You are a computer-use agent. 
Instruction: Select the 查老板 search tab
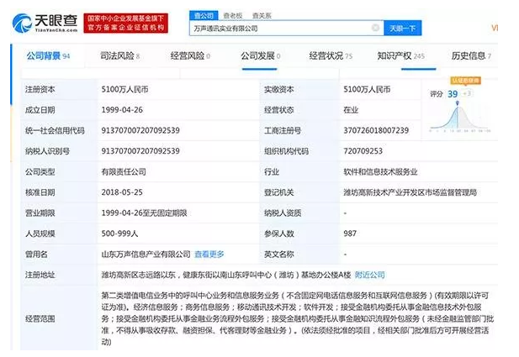[x=233, y=15]
